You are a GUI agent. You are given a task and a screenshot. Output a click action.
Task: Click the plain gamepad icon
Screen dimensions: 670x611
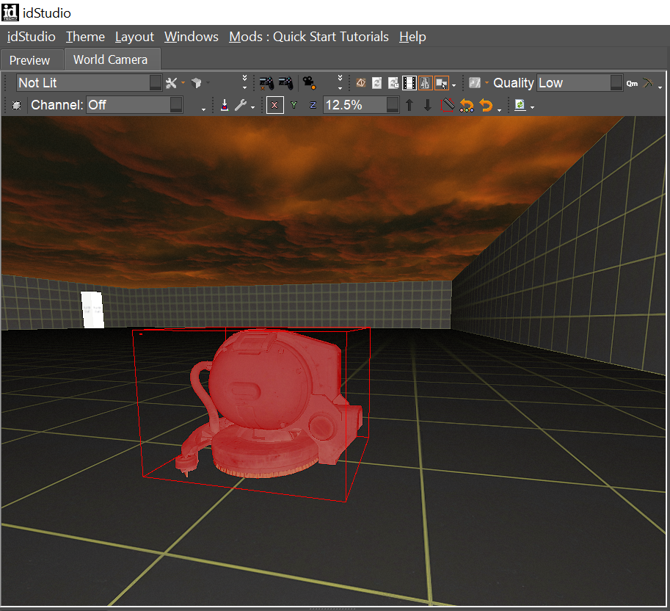286,83
